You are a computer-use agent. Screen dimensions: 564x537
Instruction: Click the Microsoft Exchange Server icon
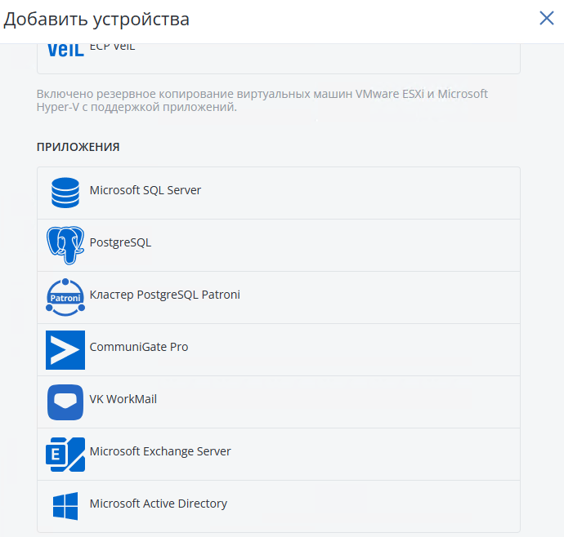(65, 455)
